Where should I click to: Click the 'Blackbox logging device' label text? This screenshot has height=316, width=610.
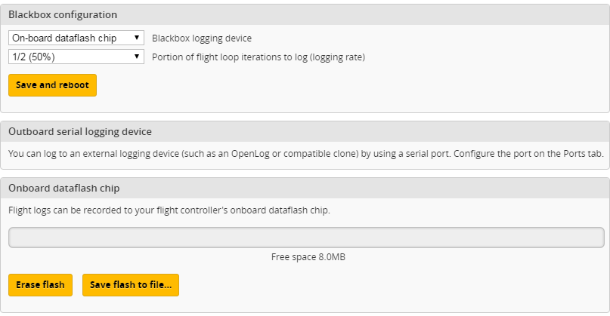tap(202, 38)
